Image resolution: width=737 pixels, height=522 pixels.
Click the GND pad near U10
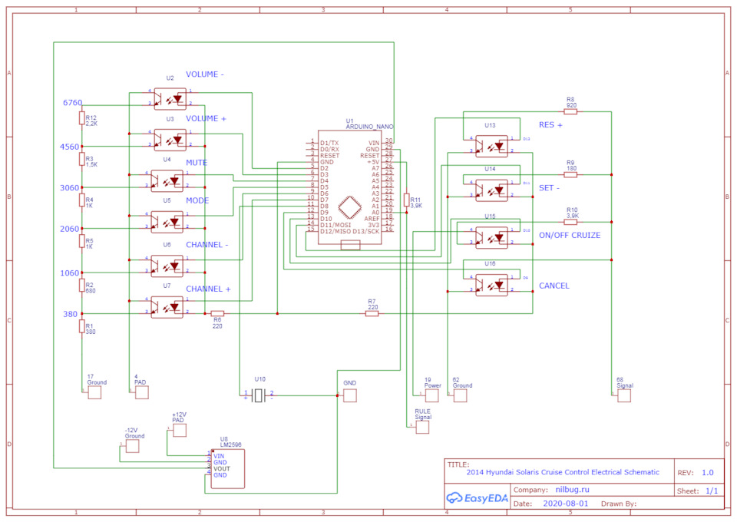(350, 395)
